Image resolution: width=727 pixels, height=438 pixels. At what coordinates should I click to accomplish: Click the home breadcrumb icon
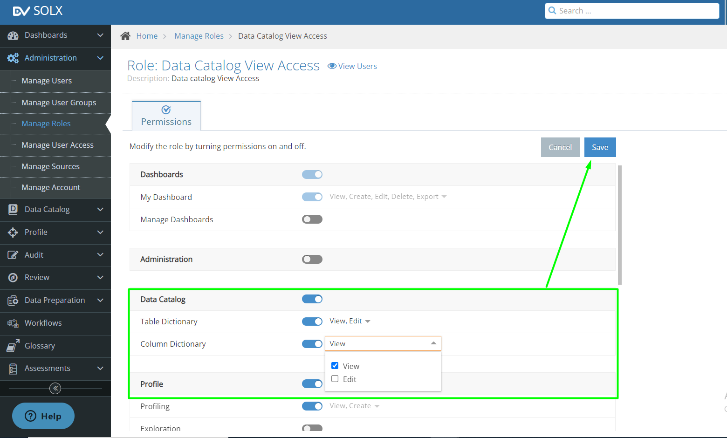(x=125, y=36)
